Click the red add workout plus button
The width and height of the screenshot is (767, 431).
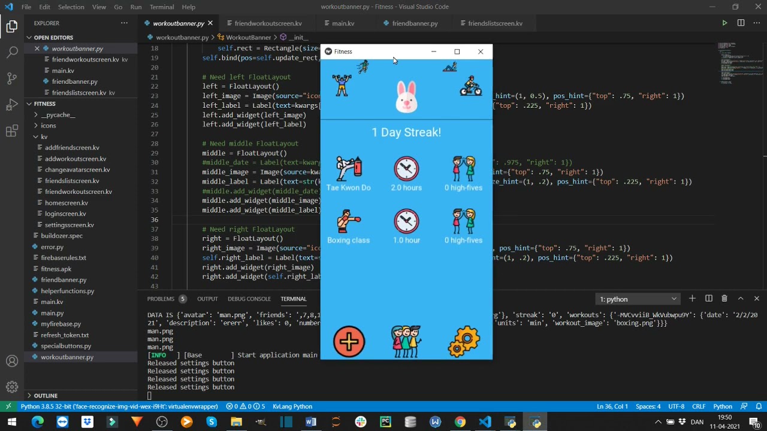pos(349,342)
